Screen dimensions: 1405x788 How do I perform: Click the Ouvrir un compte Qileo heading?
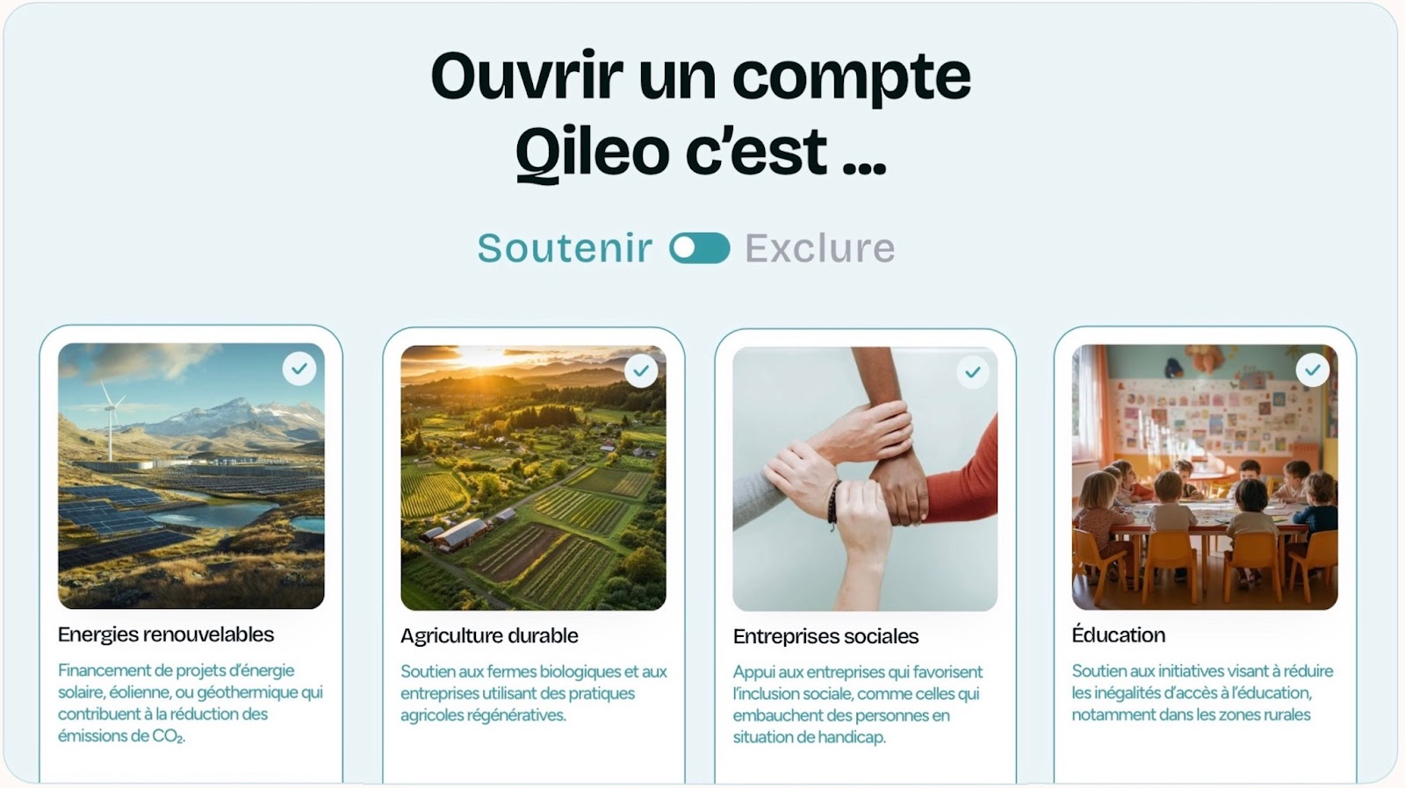point(701,115)
